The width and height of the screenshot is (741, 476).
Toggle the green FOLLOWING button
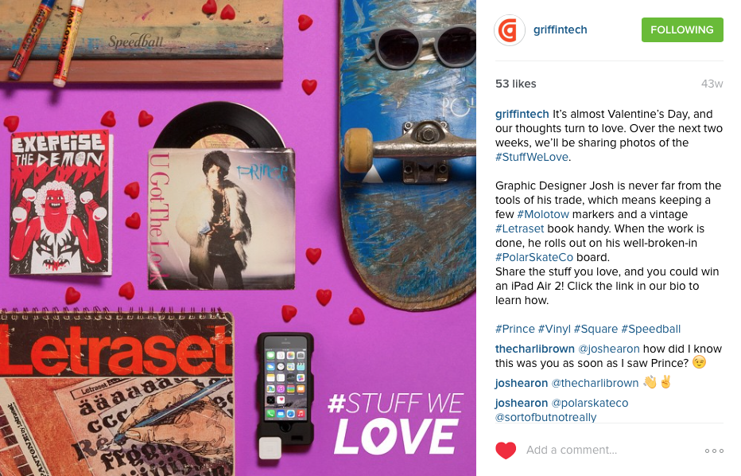[x=682, y=29]
